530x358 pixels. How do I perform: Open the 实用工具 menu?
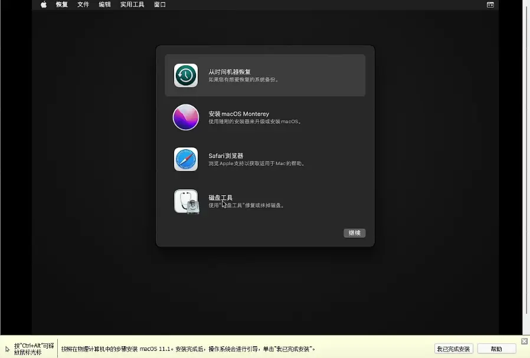point(132,5)
